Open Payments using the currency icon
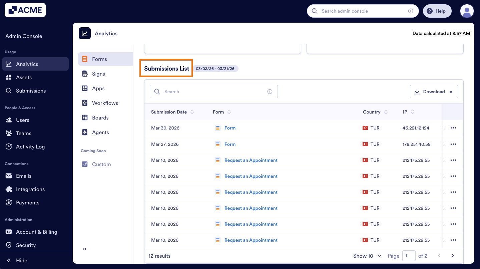This screenshot has height=269, width=480. coord(9,202)
